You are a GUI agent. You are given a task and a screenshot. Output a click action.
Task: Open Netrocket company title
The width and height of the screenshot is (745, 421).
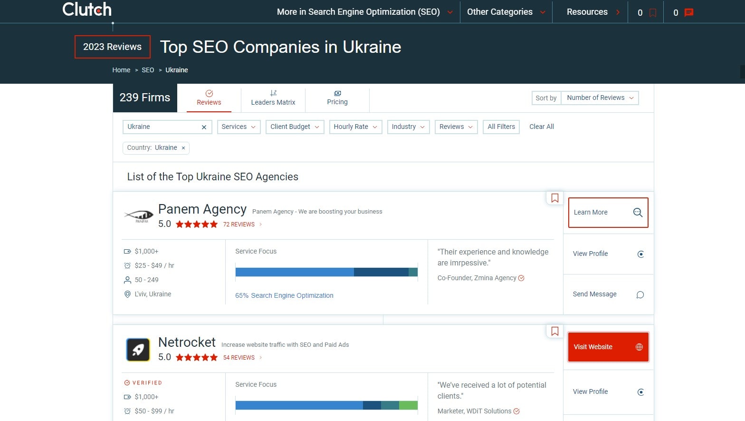tap(187, 343)
